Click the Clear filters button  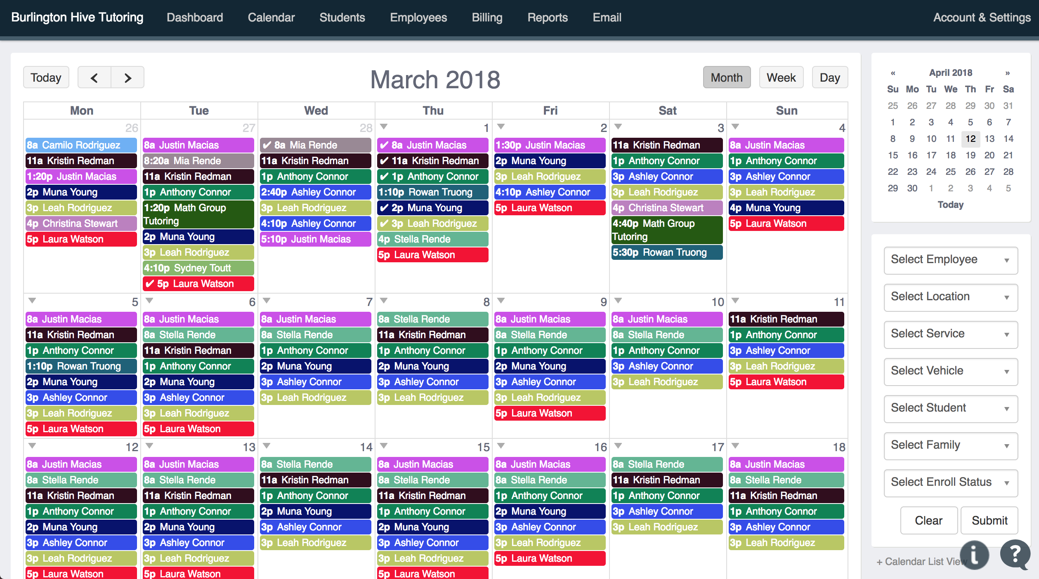[929, 520]
